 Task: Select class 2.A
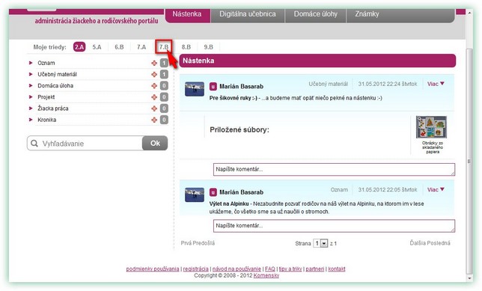pyautogui.click(x=79, y=47)
